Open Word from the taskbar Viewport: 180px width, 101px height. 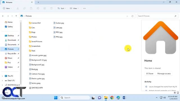(x=124, y=98)
